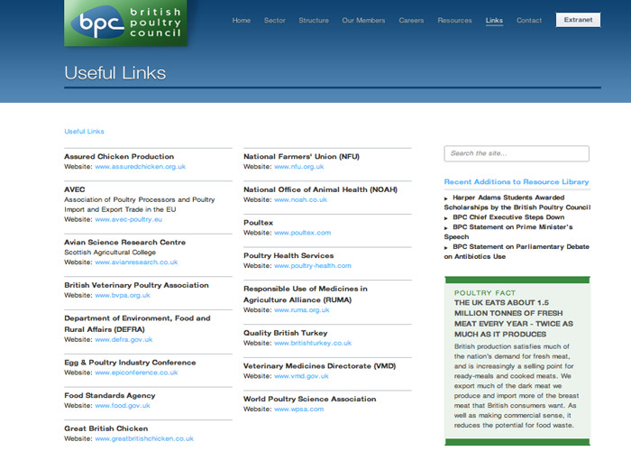Open the Structure menu item

click(314, 20)
